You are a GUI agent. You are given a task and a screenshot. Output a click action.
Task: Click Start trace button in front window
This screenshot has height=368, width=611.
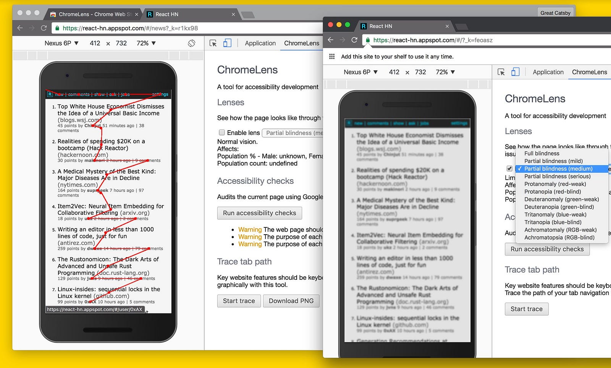coord(527,309)
